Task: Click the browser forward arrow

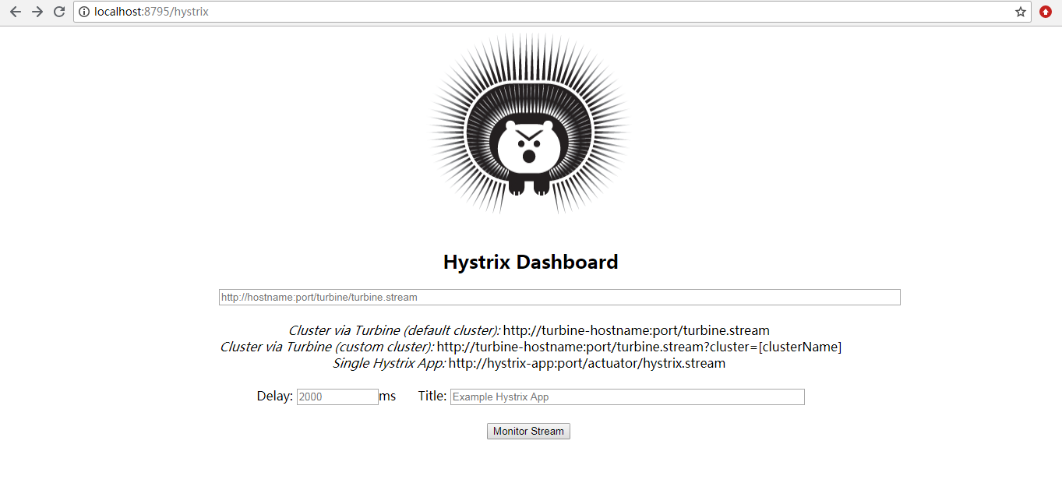Action: 37,12
